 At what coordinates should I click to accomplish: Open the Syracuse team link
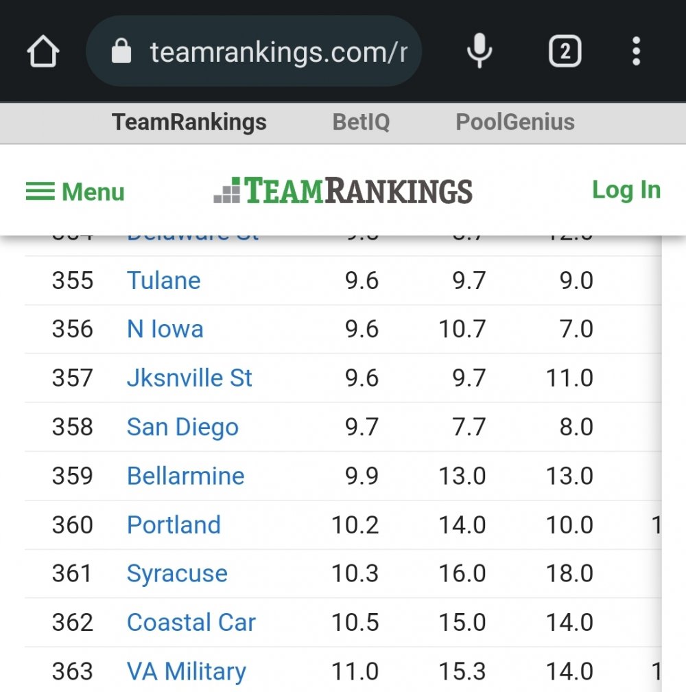coord(177,574)
